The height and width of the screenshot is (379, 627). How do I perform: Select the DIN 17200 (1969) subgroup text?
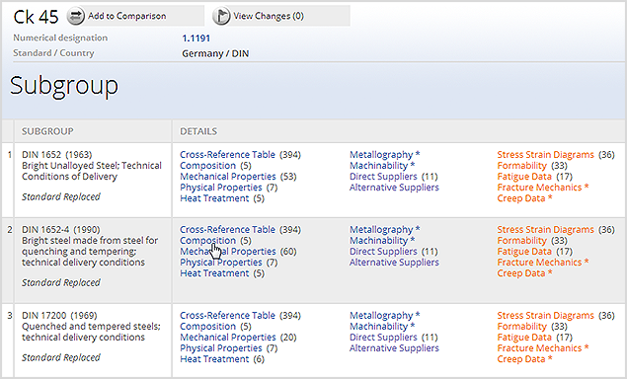click(x=59, y=316)
